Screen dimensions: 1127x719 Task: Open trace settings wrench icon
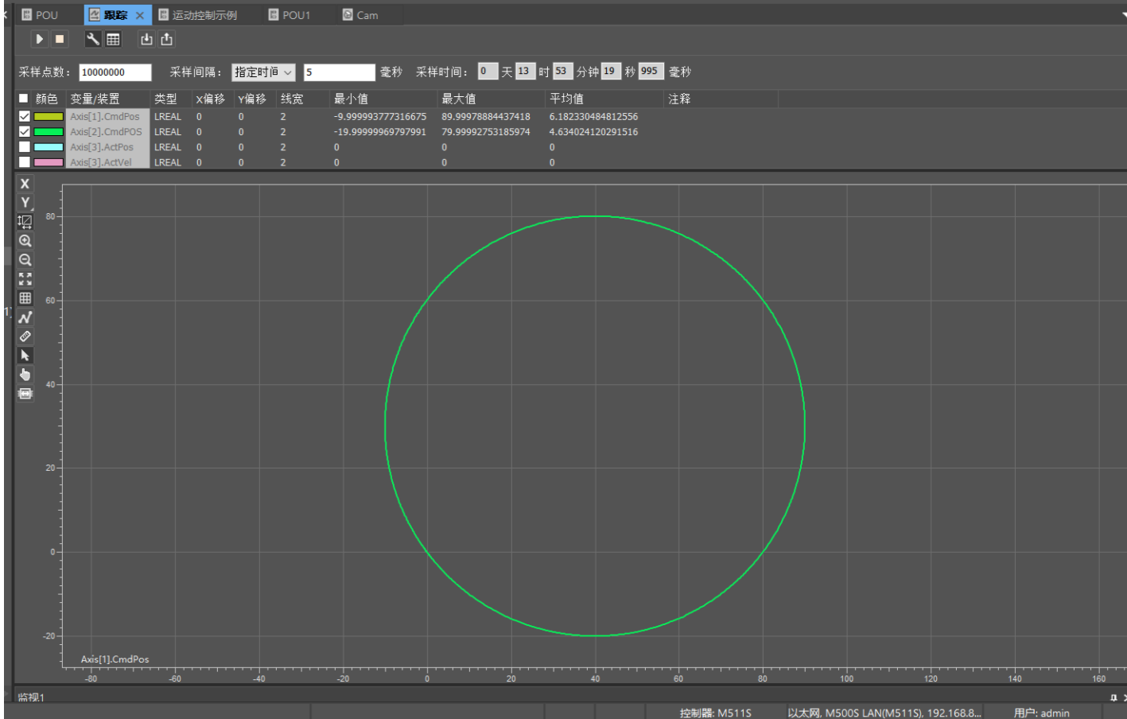[93, 39]
